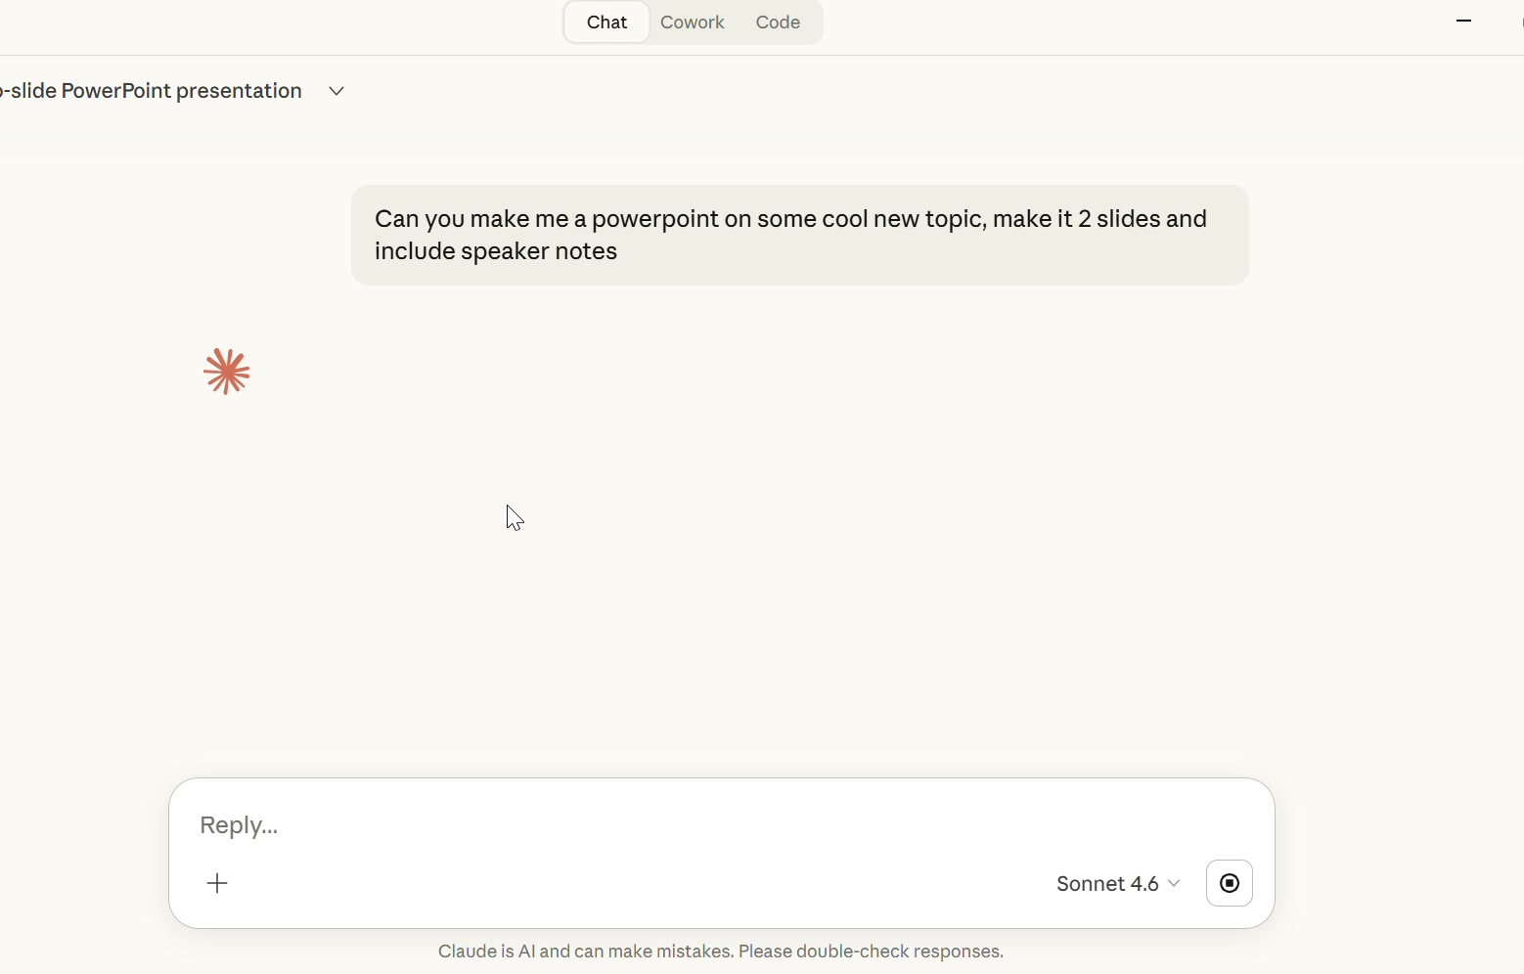Click the 'double-check responses' text at the bottom
Image resolution: width=1524 pixels, height=974 pixels.
pos(899,952)
